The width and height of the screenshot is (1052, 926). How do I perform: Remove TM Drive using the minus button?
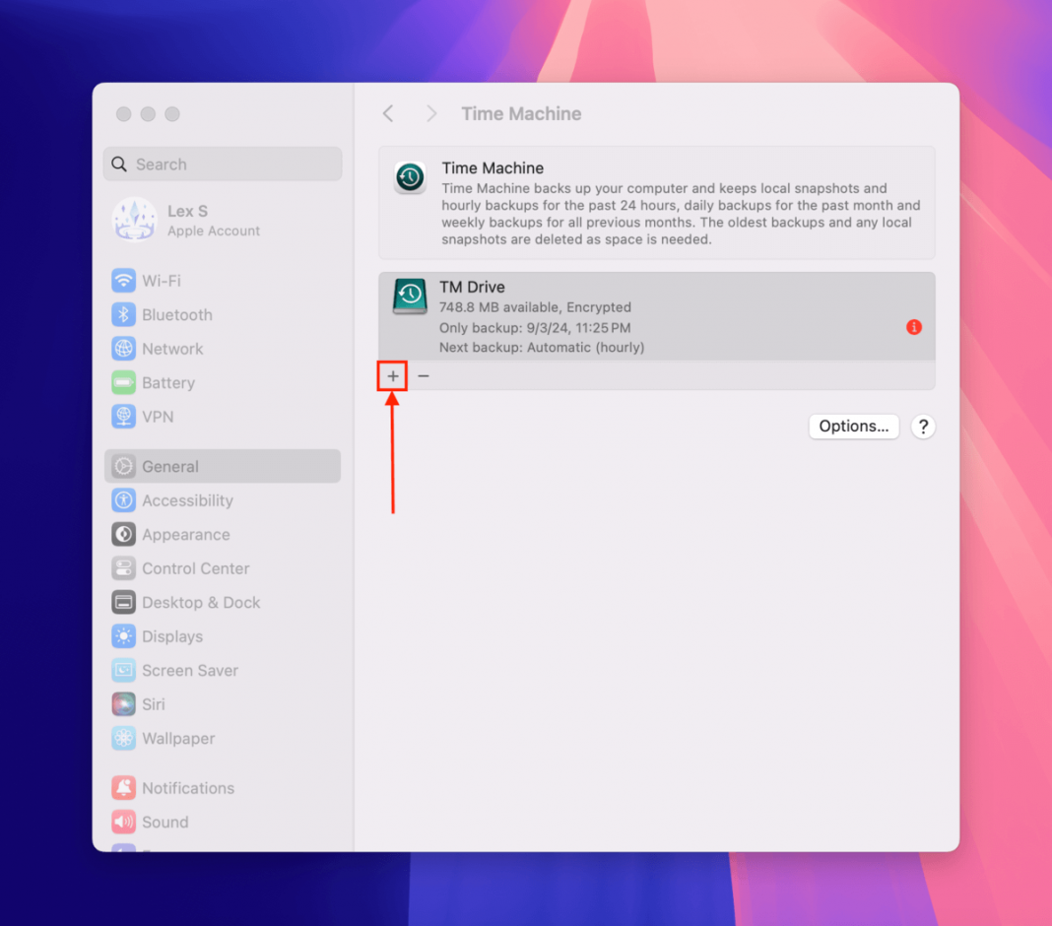[x=424, y=375]
